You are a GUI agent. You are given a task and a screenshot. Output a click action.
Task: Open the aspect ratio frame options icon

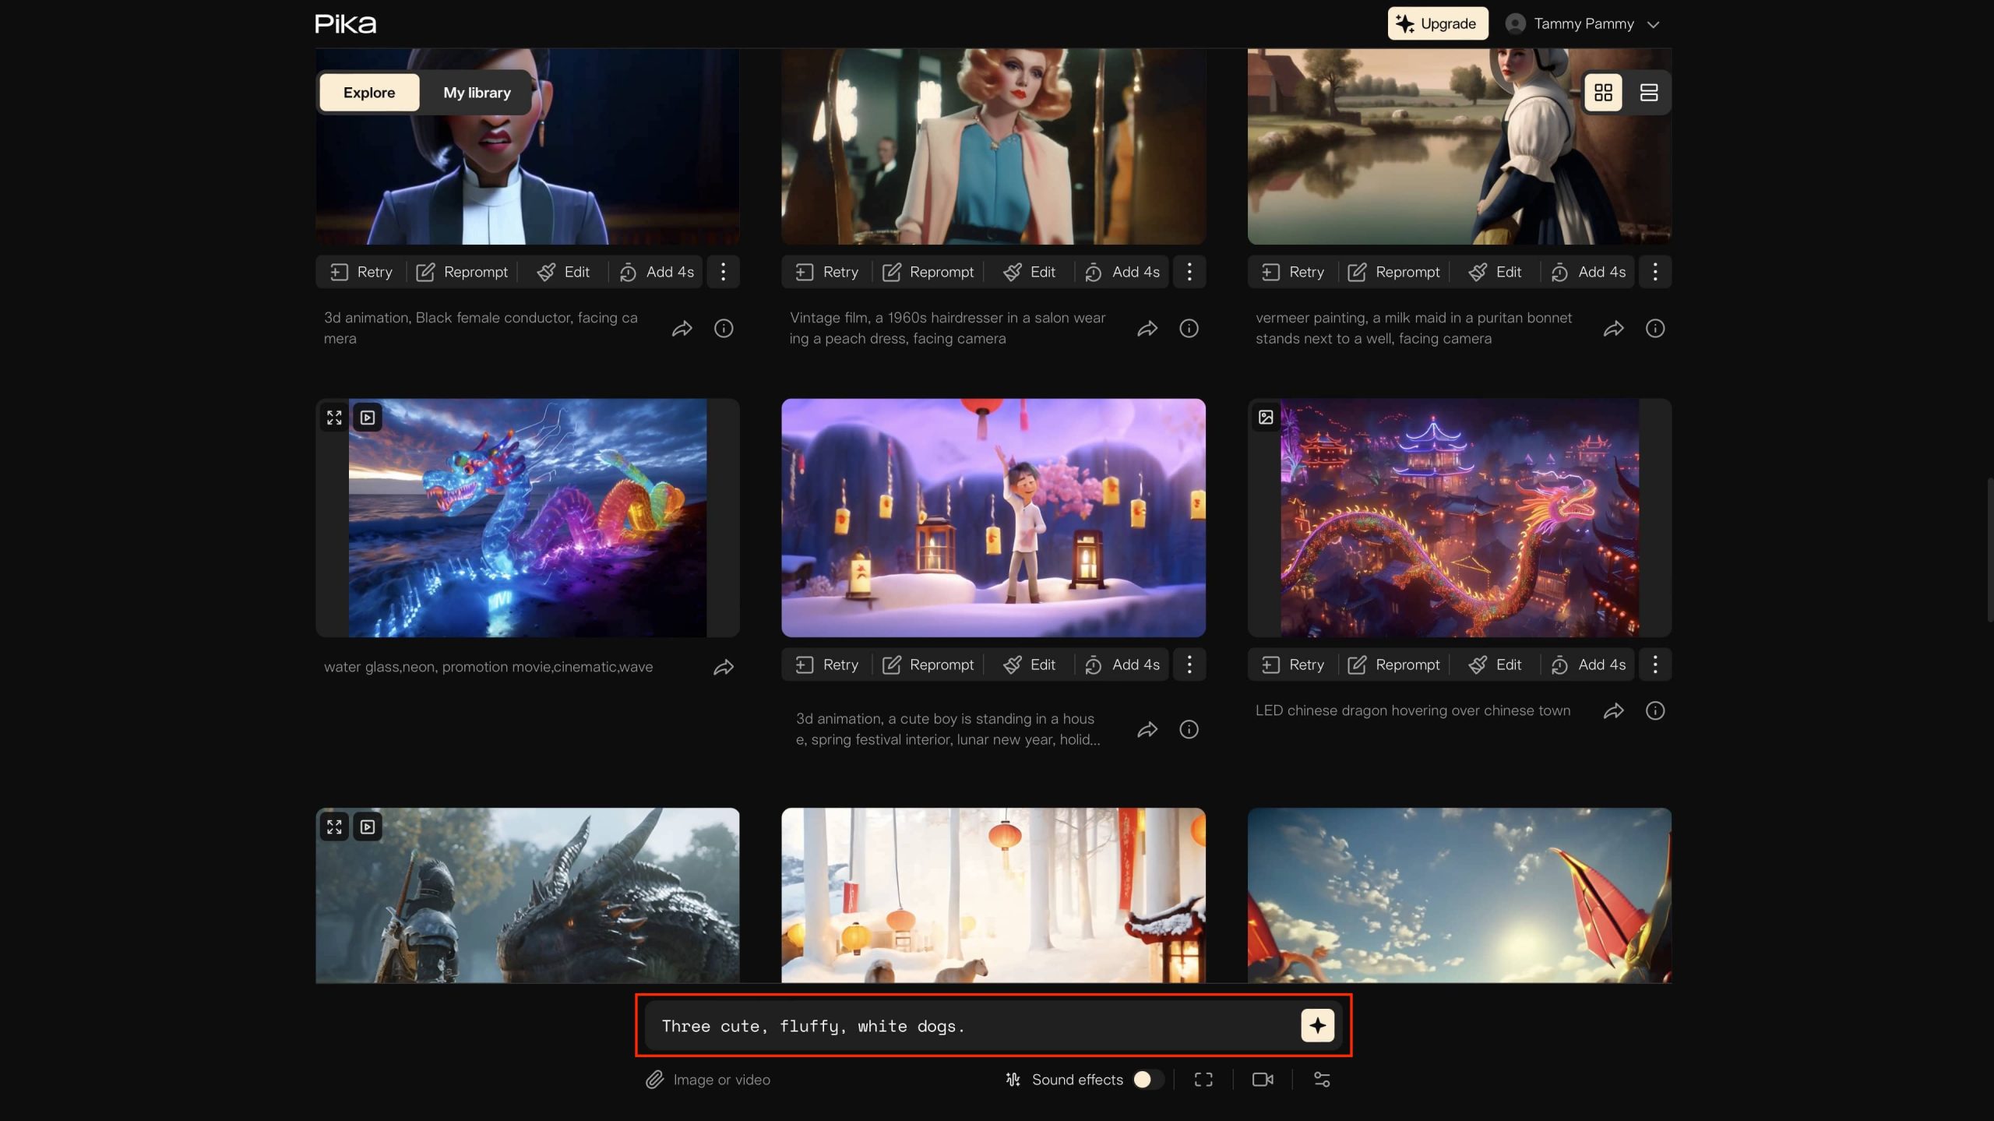pyautogui.click(x=1203, y=1079)
